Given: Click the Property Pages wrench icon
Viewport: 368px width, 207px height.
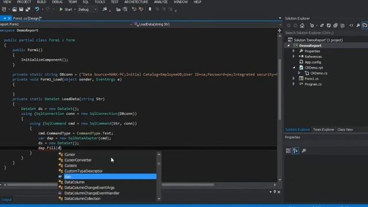Looking at the screenshot, I should coord(304,151).
